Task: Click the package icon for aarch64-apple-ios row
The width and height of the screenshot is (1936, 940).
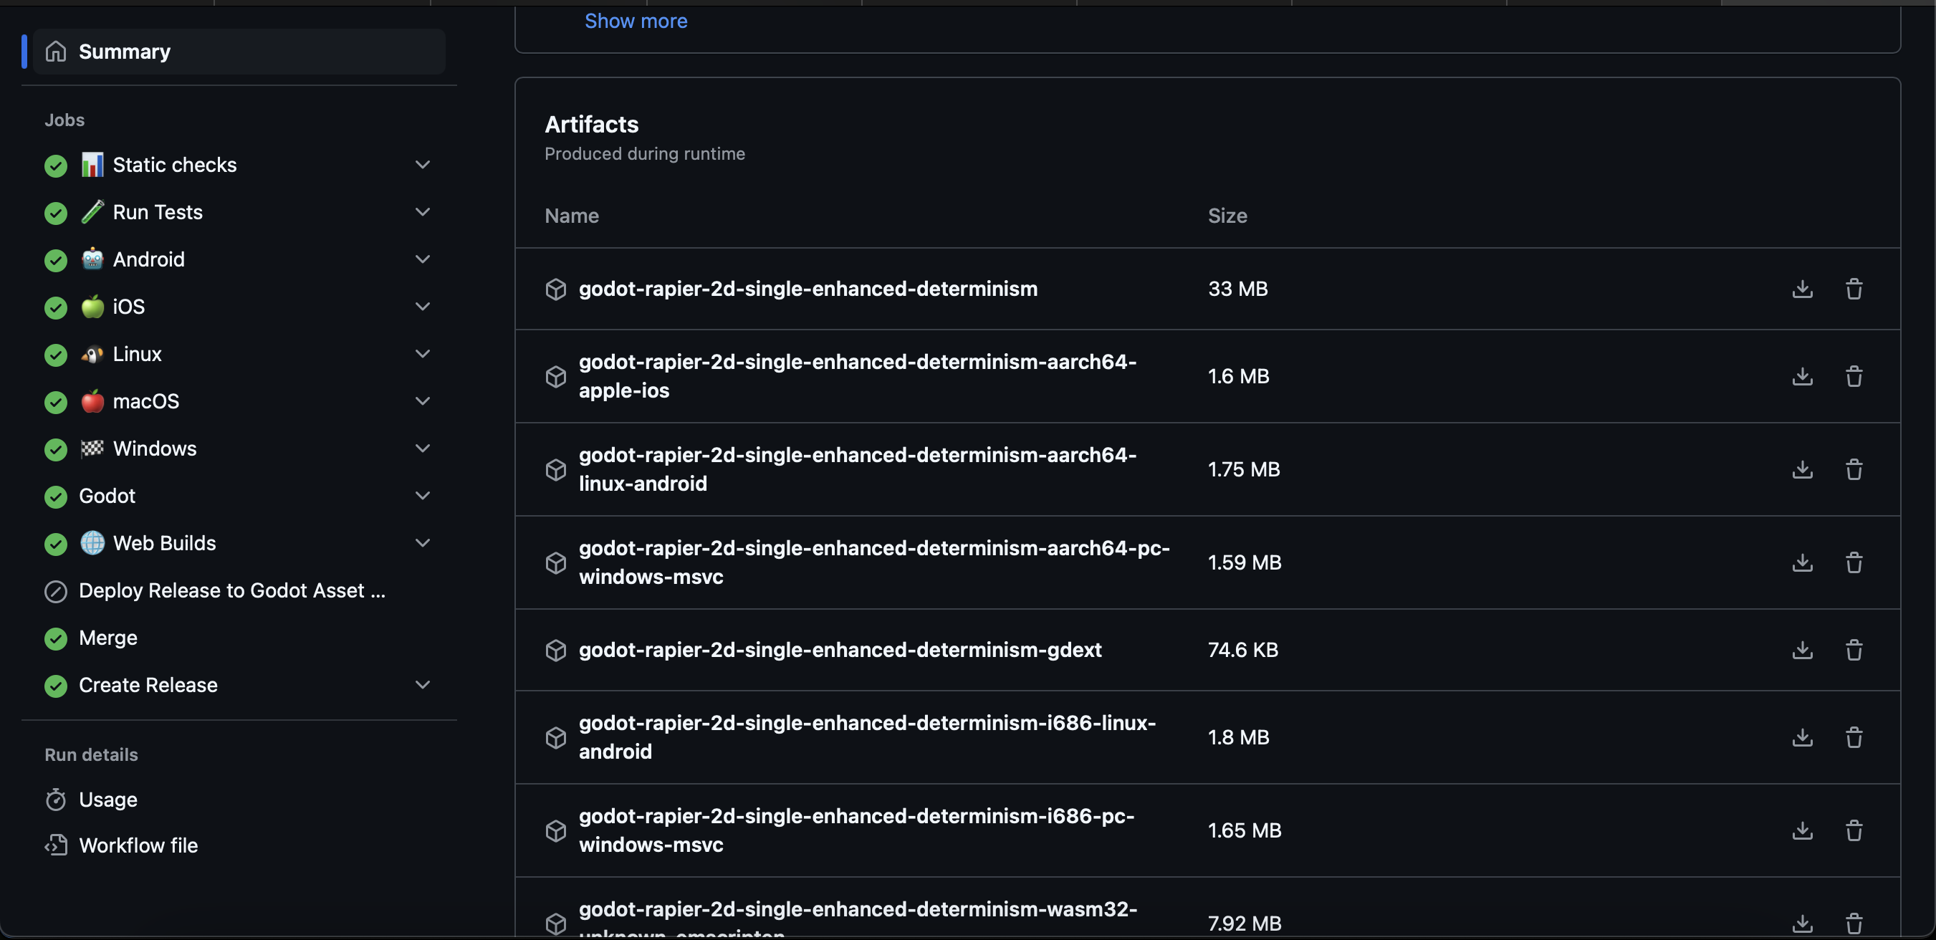Action: click(x=555, y=376)
